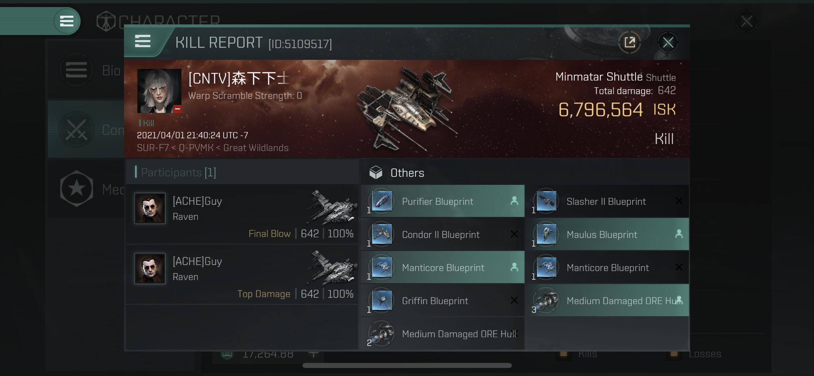Open victim portrait of [CNTV] pilot
Viewport: 814px width, 376px height.
159,91
